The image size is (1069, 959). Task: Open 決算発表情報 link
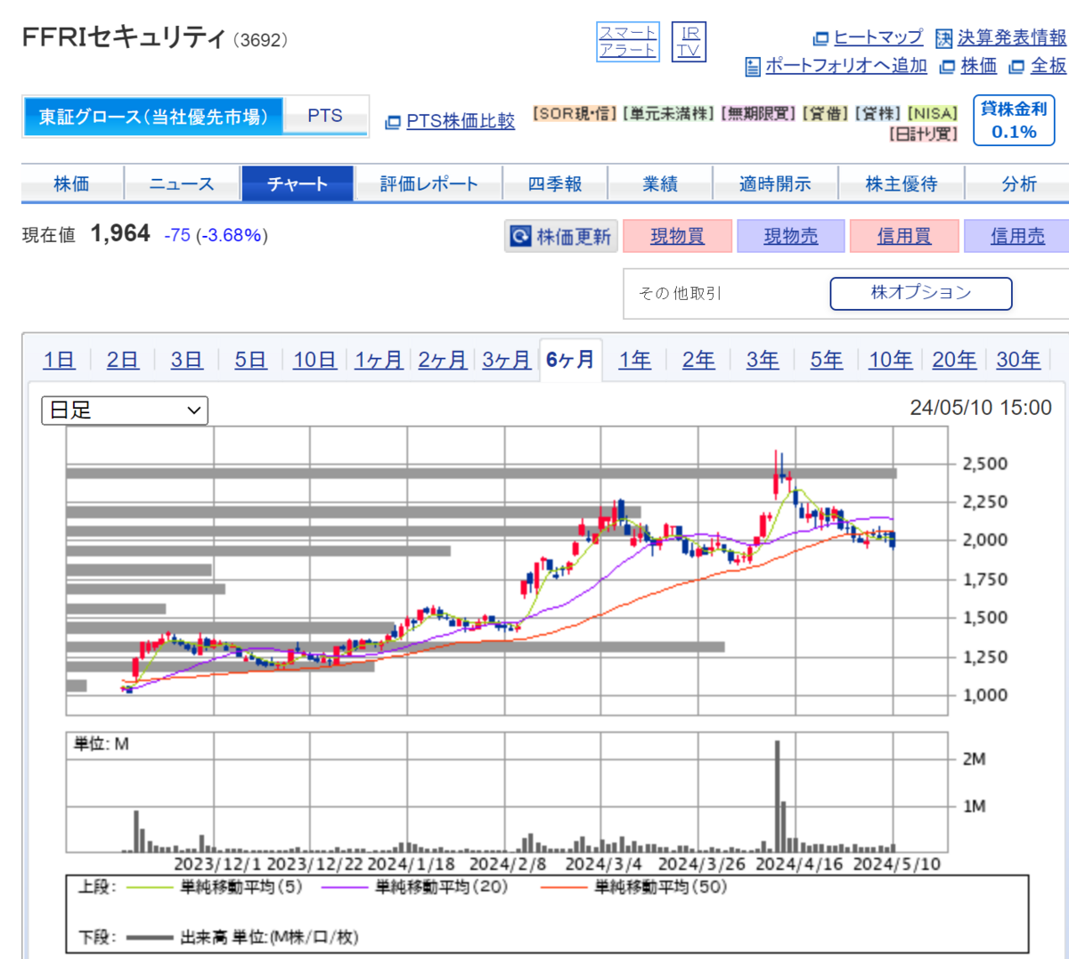[x=1012, y=37]
